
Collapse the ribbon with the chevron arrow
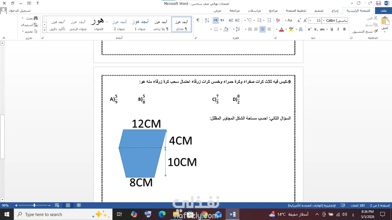tap(3, 38)
